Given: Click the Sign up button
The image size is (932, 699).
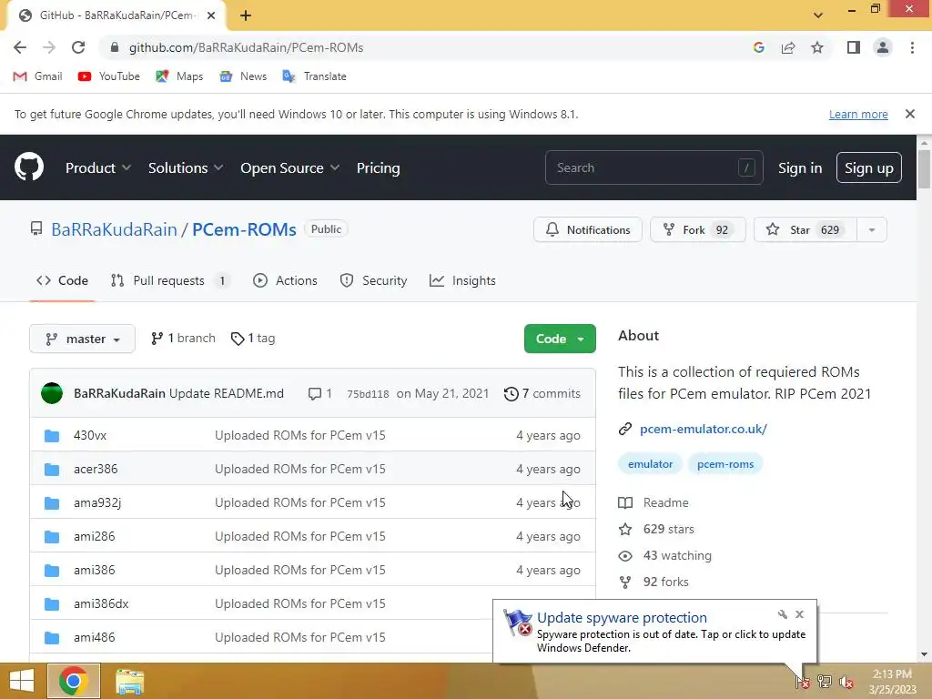Looking at the screenshot, I should (869, 168).
